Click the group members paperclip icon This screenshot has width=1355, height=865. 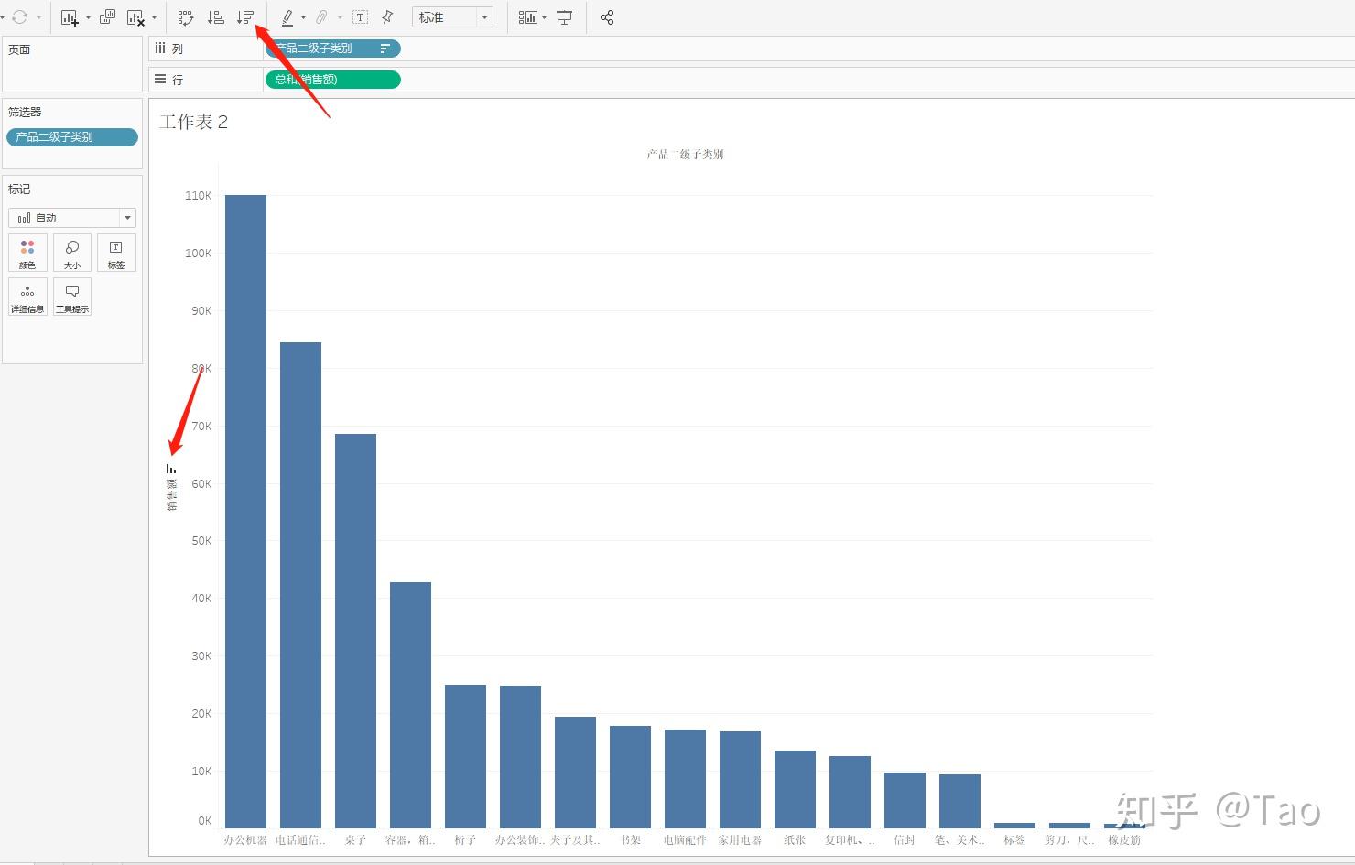(x=322, y=17)
